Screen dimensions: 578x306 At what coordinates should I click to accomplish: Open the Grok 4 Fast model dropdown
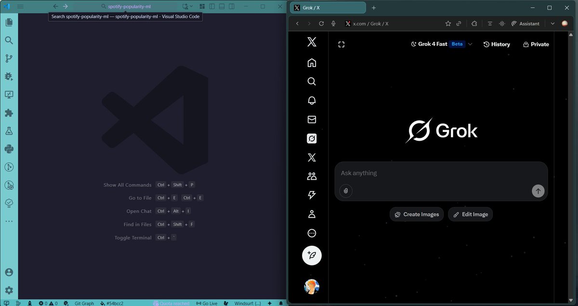point(441,44)
